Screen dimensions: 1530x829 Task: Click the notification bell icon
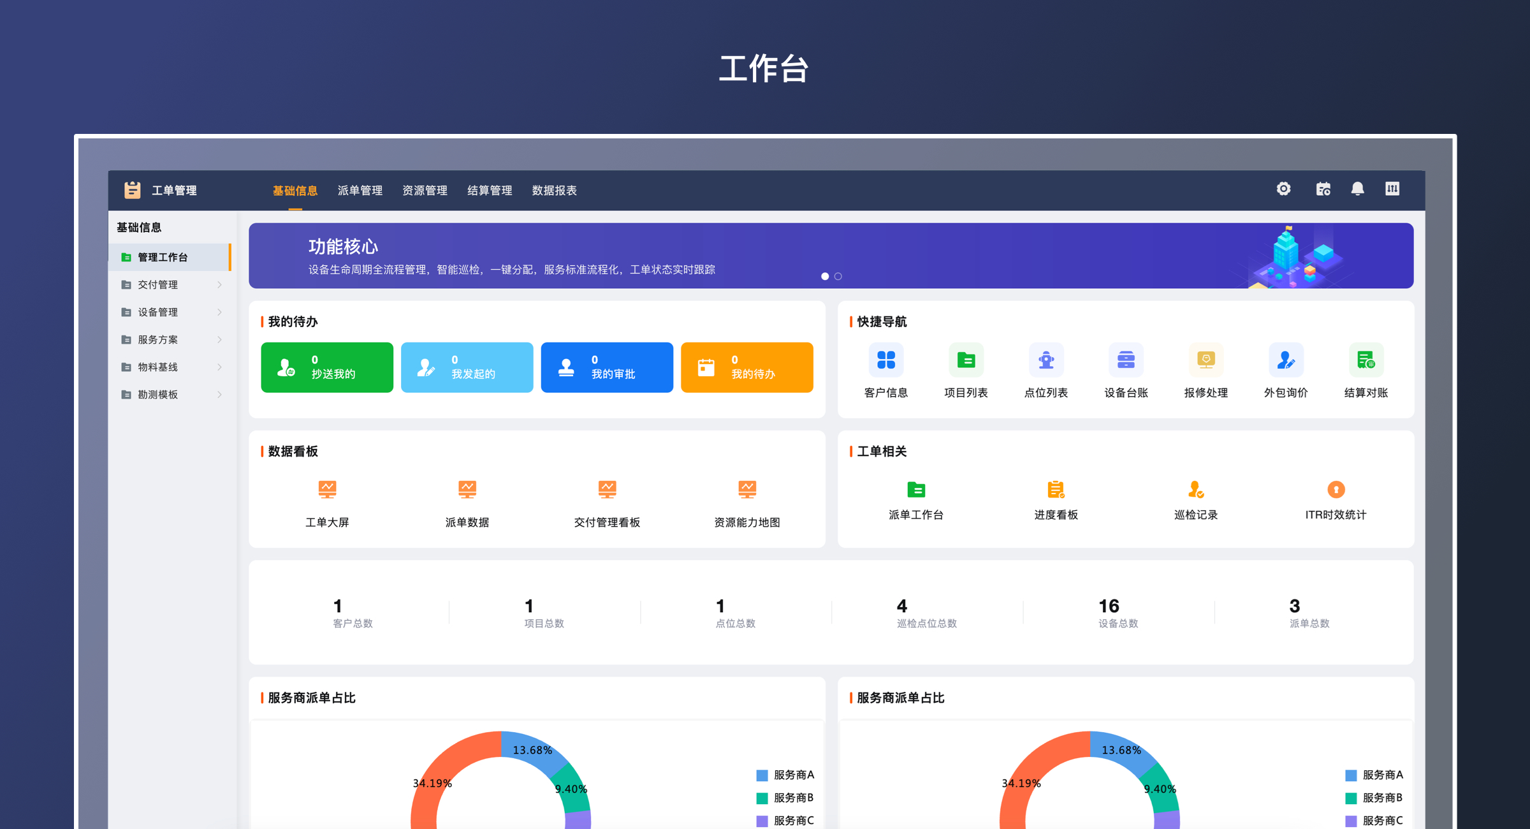click(1357, 189)
